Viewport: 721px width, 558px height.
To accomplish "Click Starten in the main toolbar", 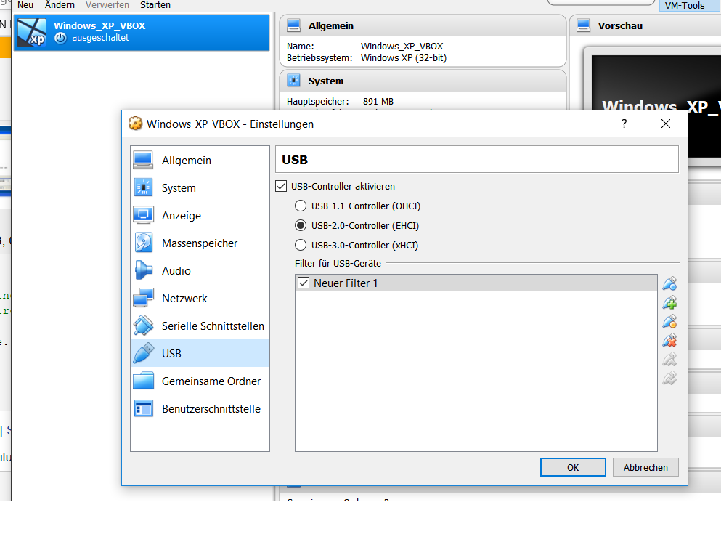I will [x=155, y=5].
